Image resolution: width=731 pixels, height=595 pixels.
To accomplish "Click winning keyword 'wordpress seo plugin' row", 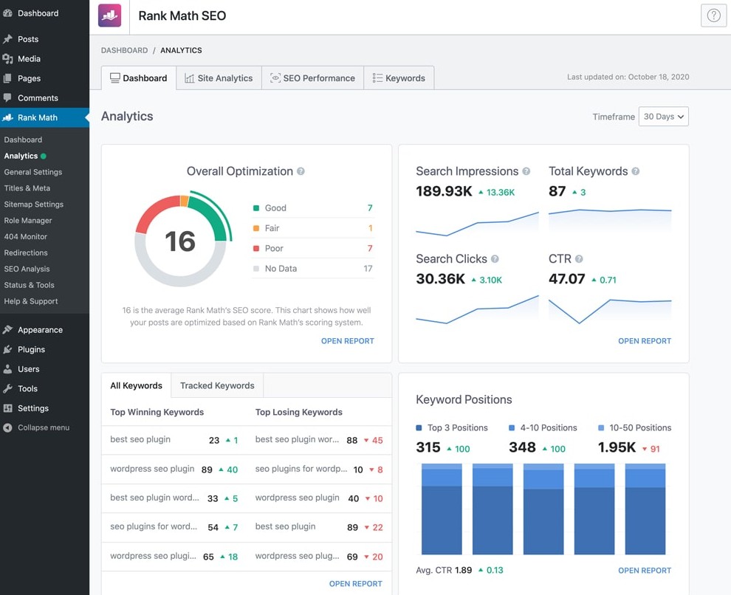I will click(x=174, y=470).
